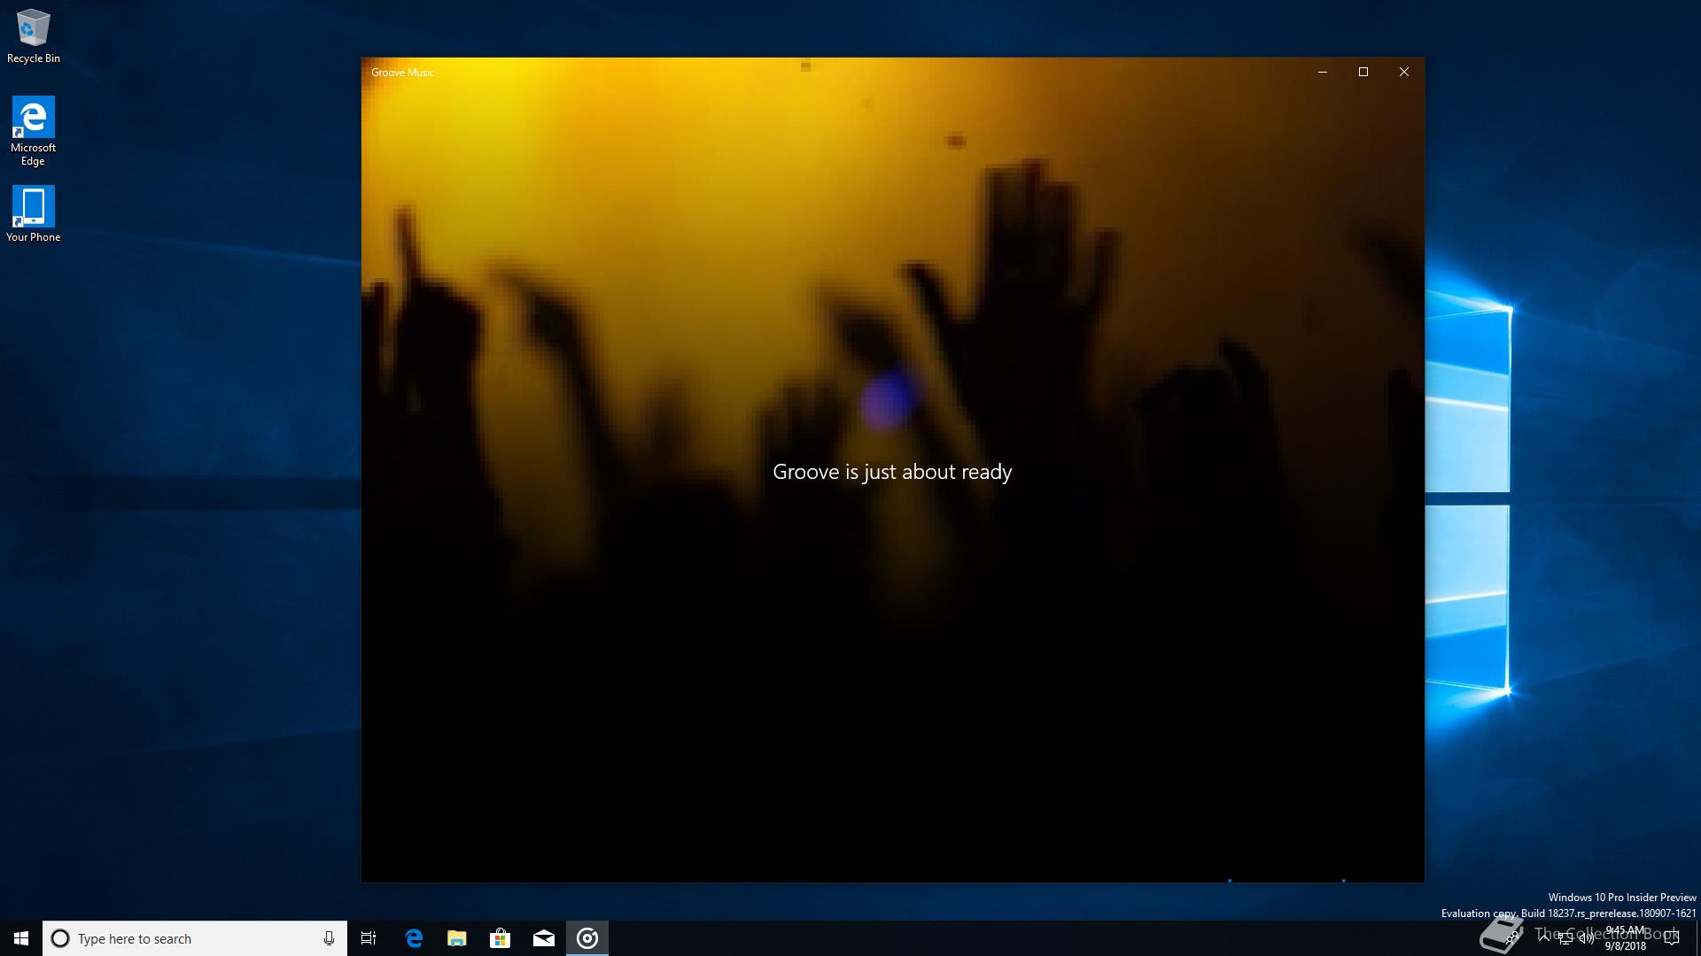Click 'Groove is just about ready' text
The height and width of the screenshot is (956, 1701).
coord(892,473)
